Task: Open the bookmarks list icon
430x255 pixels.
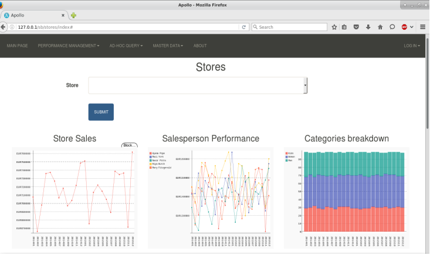Action: [x=344, y=27]
